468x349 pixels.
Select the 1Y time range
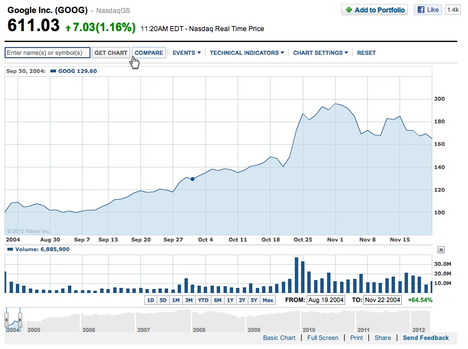[230, 300]
